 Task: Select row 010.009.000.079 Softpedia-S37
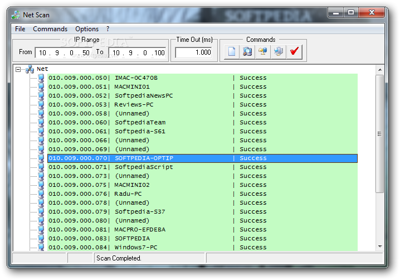coord(203,212)
